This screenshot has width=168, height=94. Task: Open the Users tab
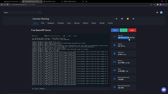coord(69,23)
